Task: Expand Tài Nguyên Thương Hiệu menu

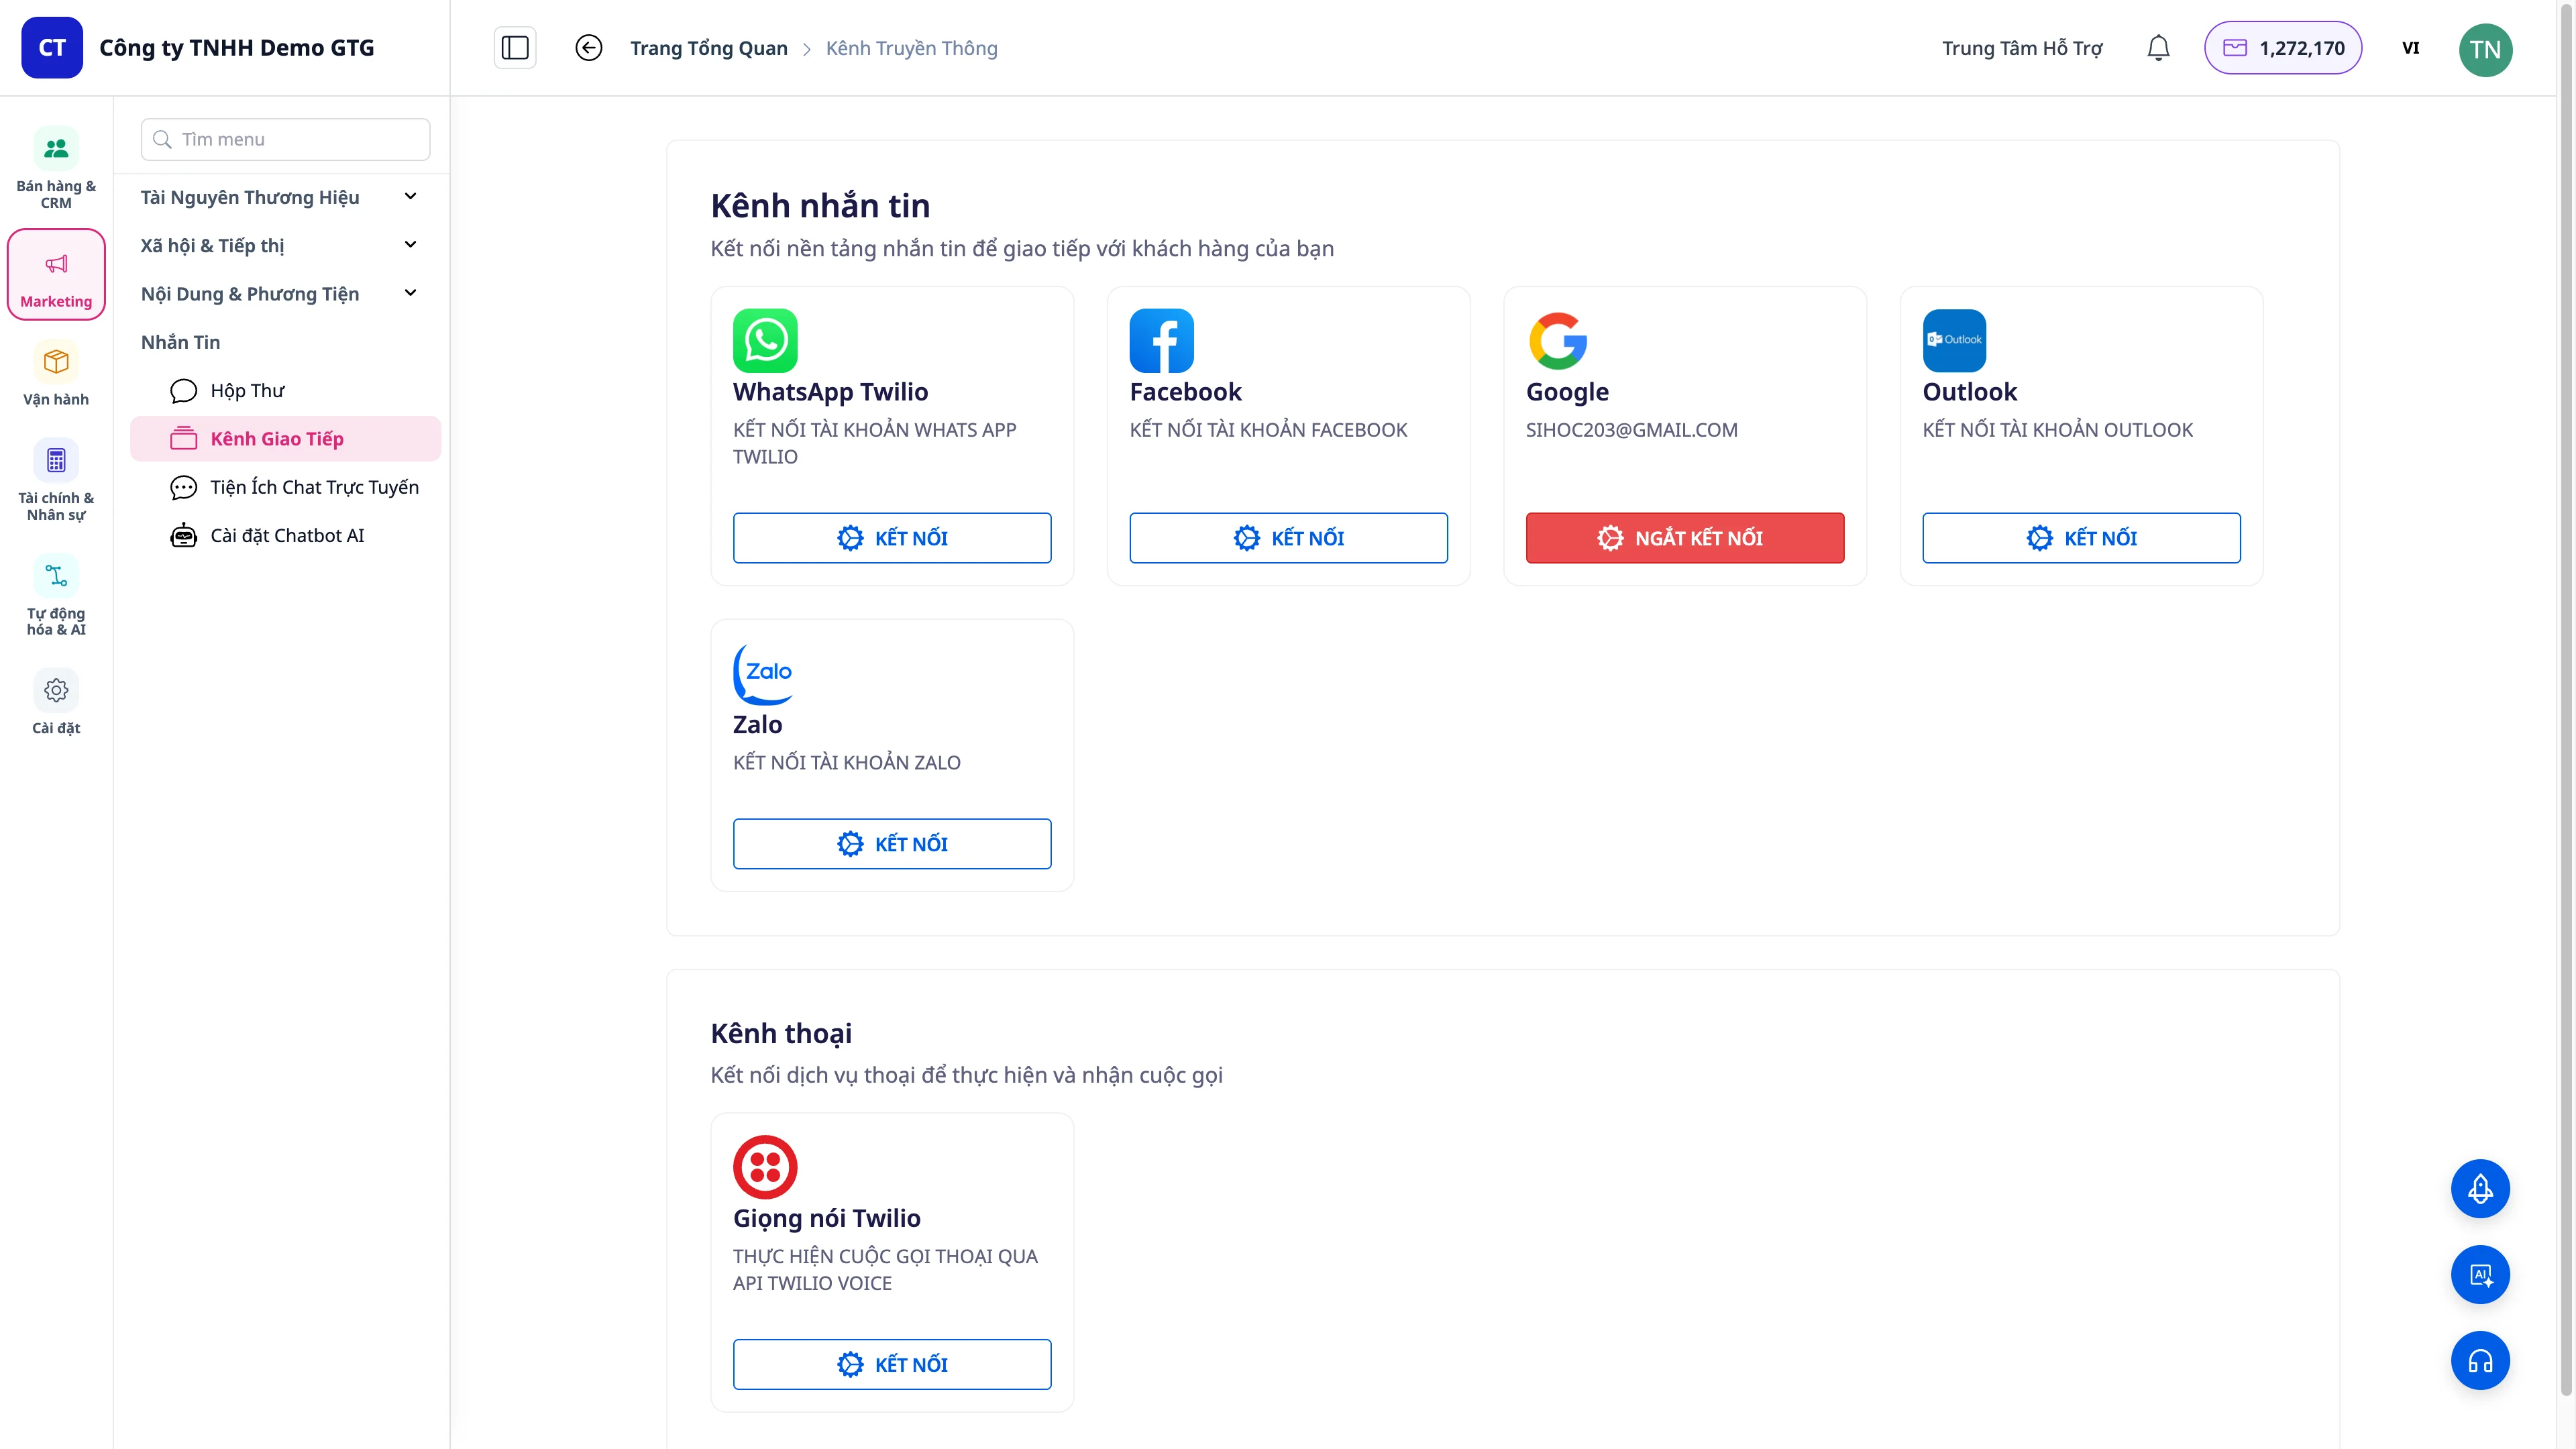Action: [280, 197]
